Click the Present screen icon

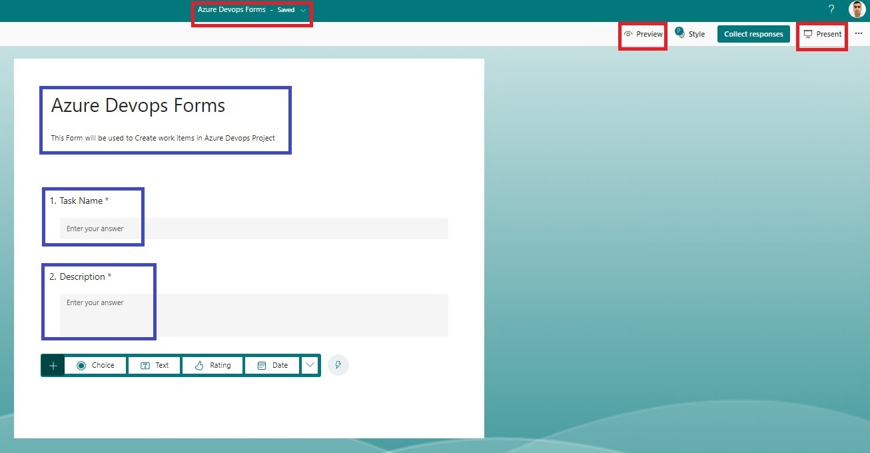tap(808, 34)
